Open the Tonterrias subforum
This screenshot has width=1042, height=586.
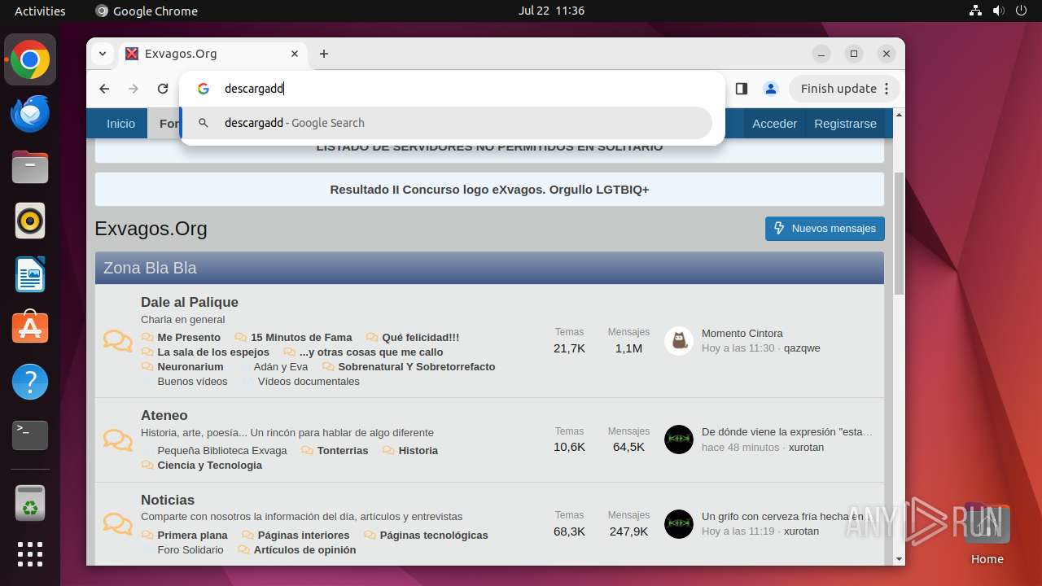pyautogui.click(x=343, y=450)
